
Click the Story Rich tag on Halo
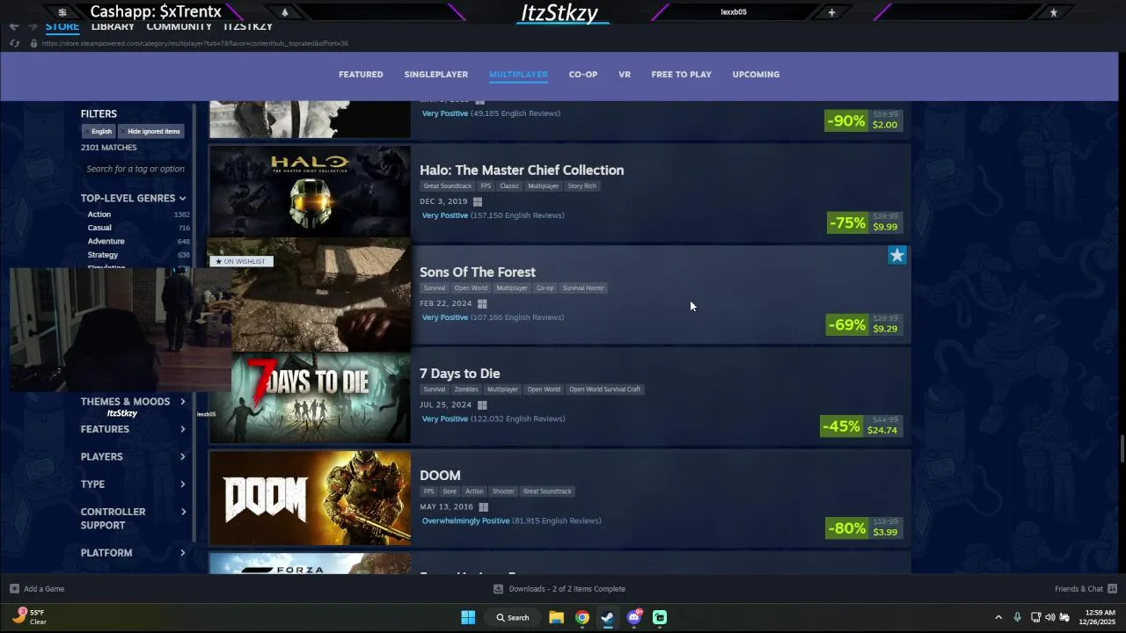point(582,186)
